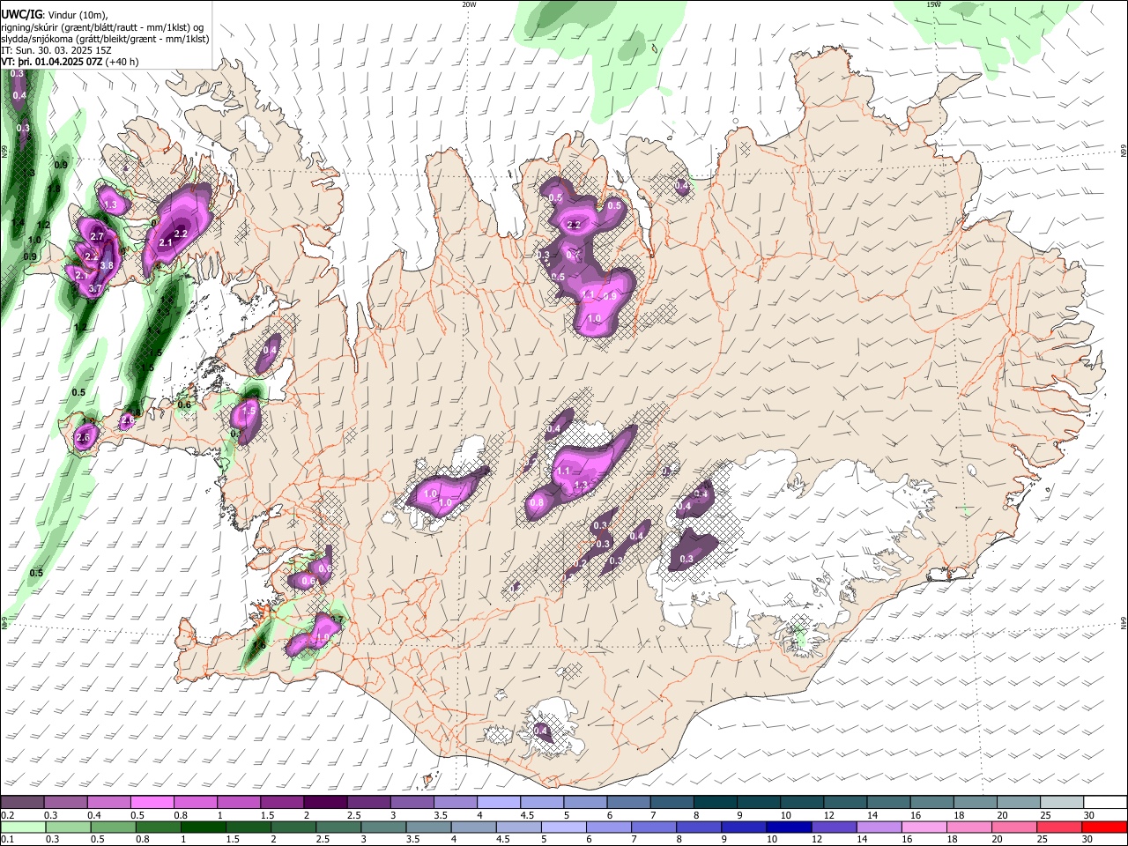Click the pale green 0.1 rain legend swatch

coord(23,827)
